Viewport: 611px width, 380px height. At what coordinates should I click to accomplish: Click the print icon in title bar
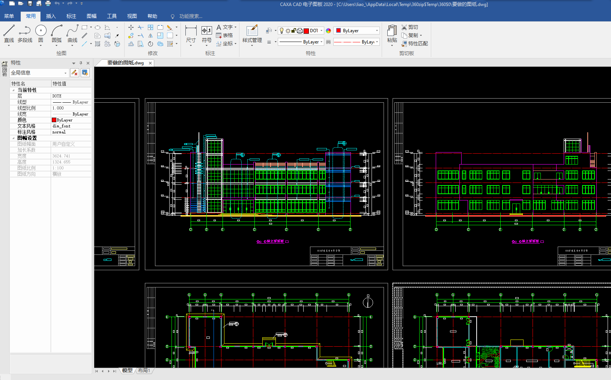click(x=48, y=3)
